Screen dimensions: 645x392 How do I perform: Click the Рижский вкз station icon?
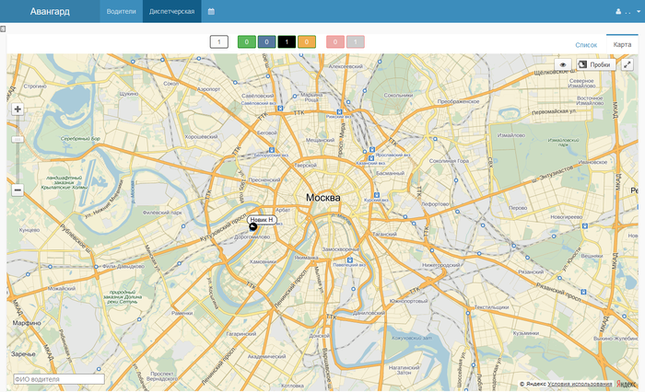(339, 112)
